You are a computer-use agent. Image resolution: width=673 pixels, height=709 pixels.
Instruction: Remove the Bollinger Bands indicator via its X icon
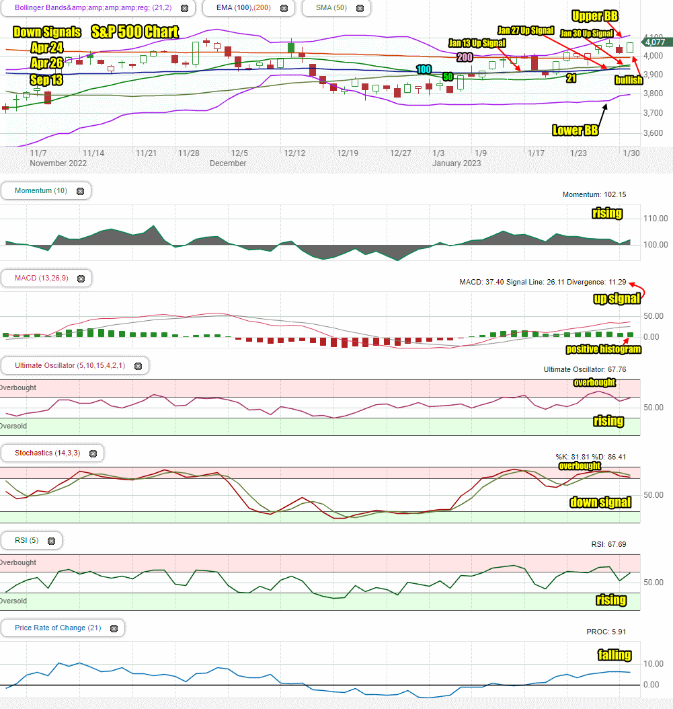coord(184,8)
